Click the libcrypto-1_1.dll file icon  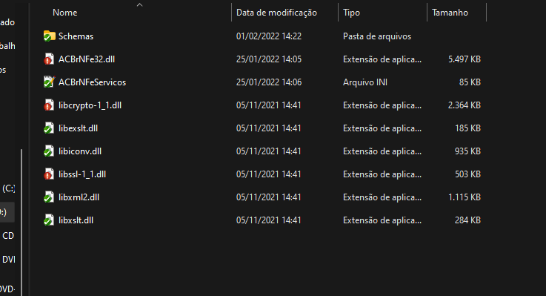coord(49,105)
